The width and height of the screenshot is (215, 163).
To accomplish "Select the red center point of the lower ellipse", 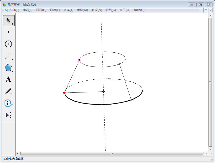I will click(103, 91).
